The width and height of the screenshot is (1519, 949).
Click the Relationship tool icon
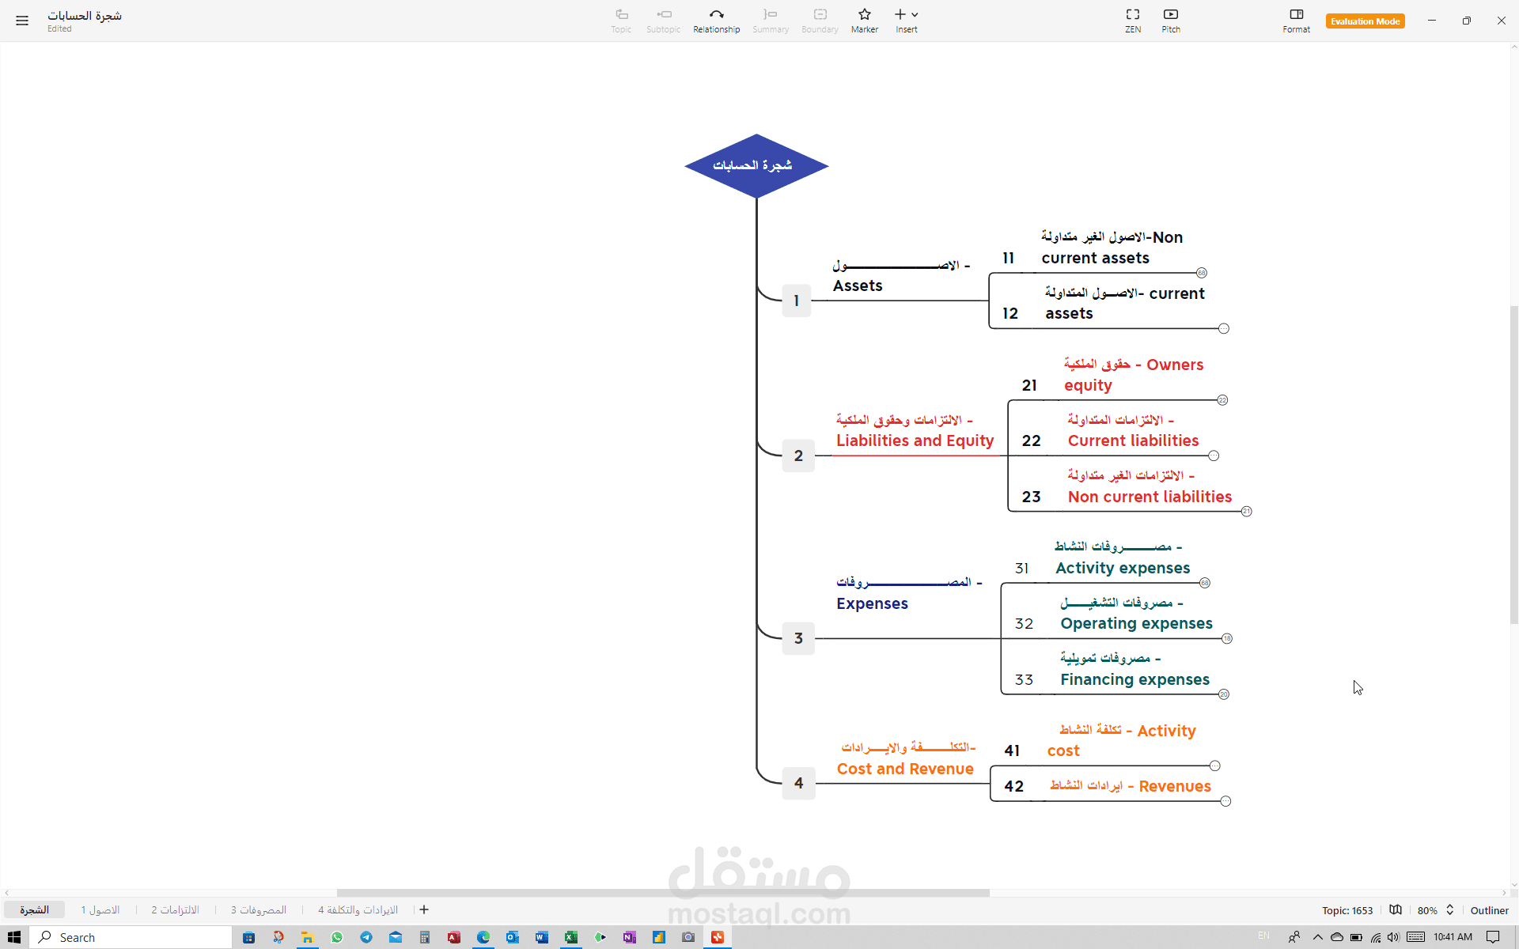pyautogui.click(x=716, y=14)
